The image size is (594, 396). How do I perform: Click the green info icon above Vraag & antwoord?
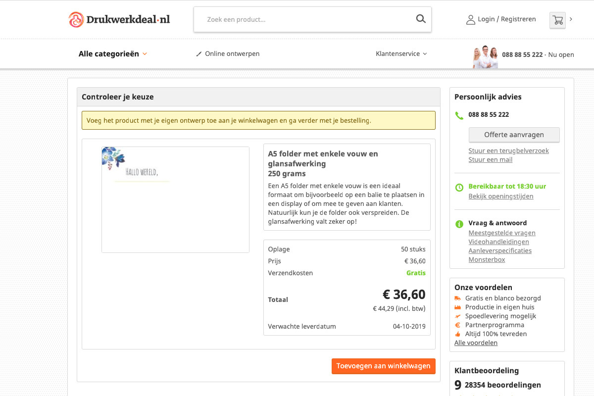pyautogui.click(x=458, y=224)
